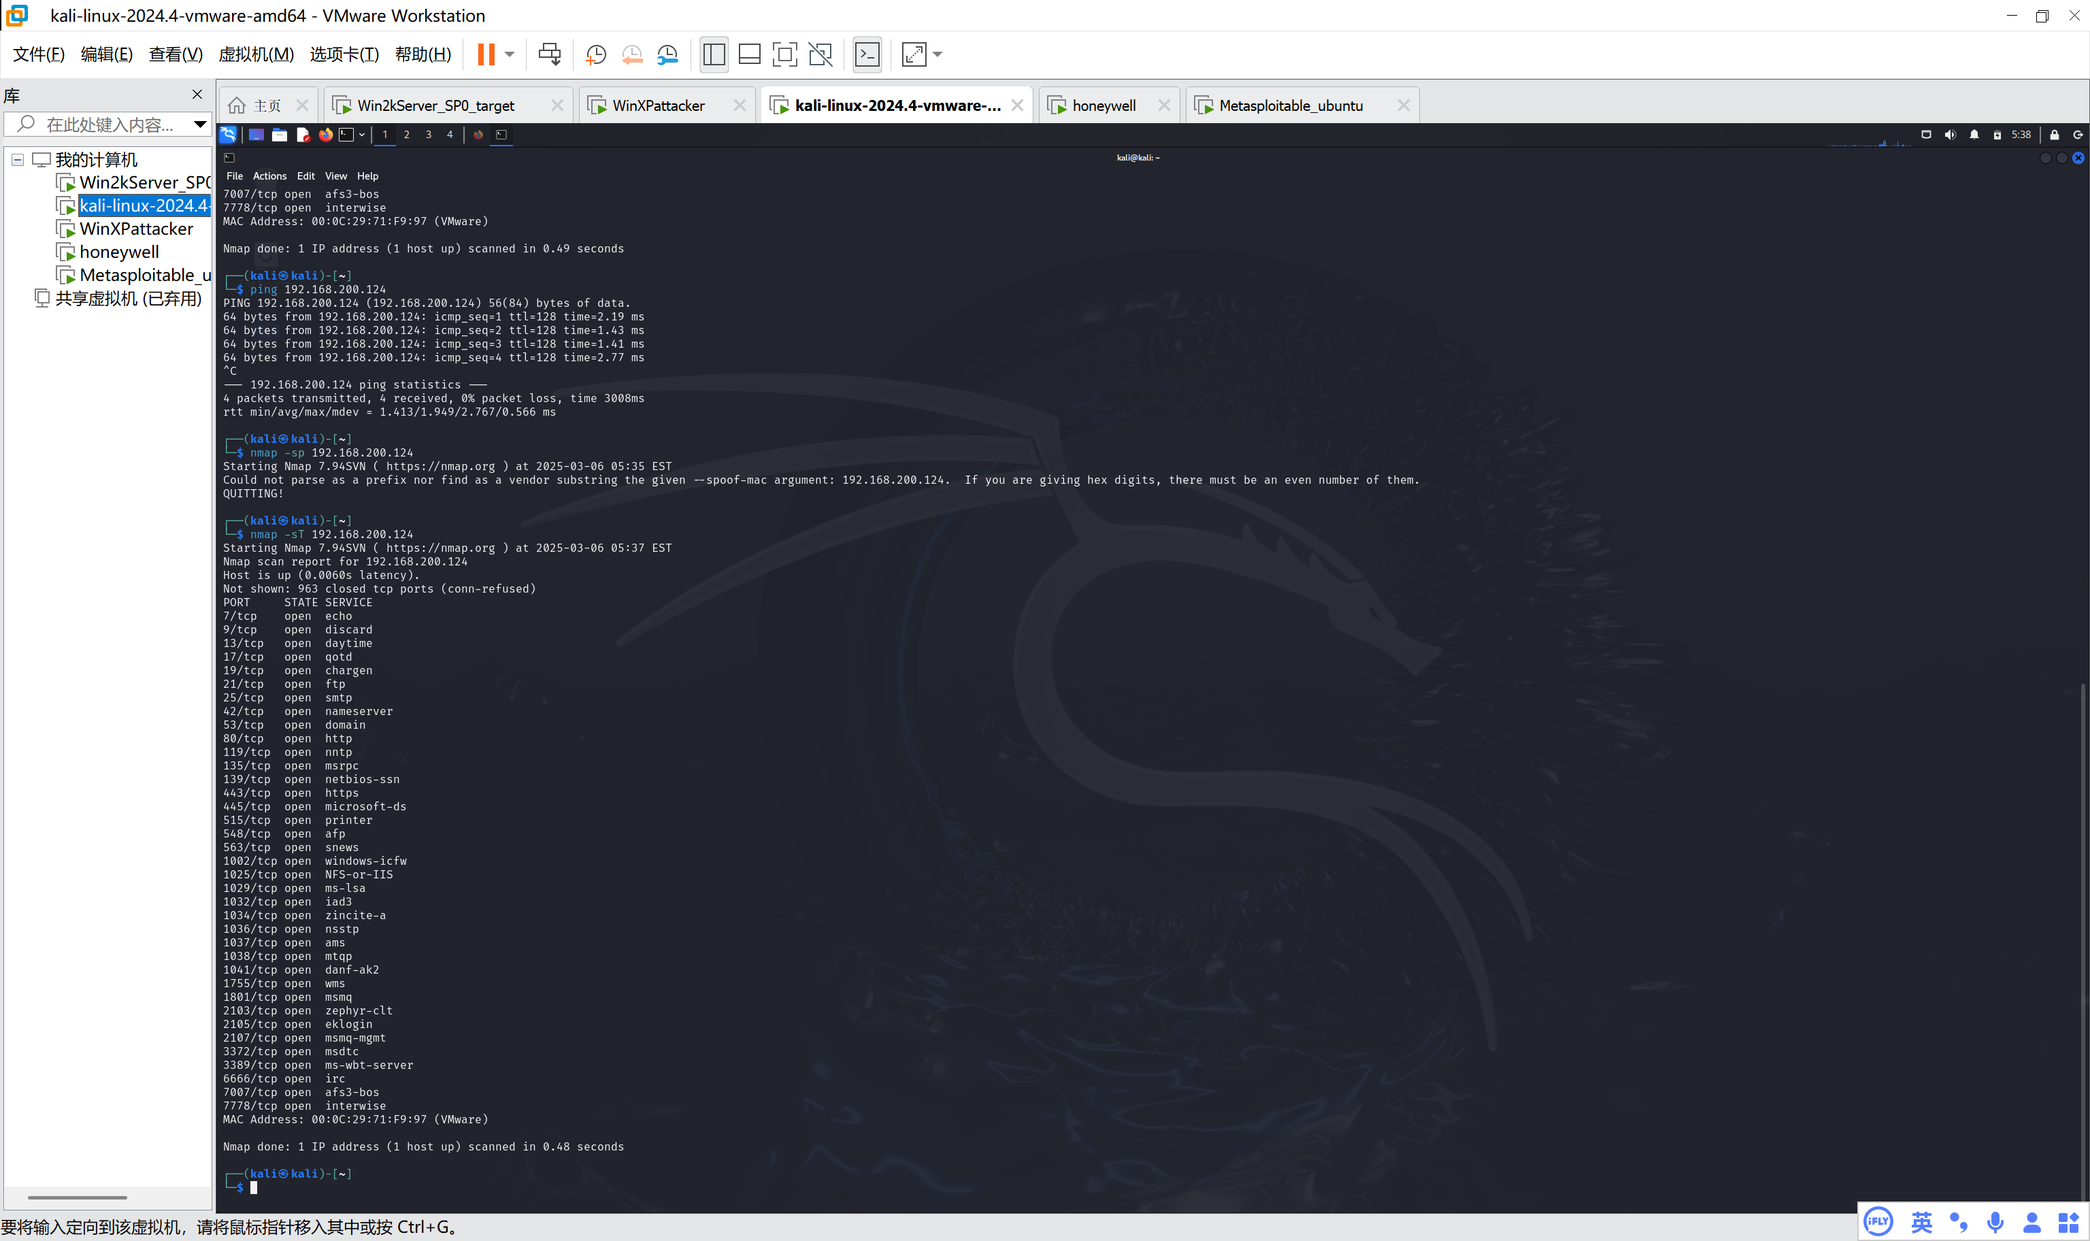Open Firefox in Kali panel

click(325, 135)
